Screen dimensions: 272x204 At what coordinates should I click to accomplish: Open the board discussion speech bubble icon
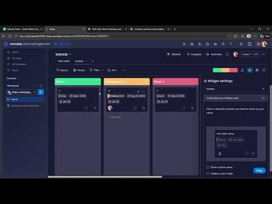click(x=227, y=54)
